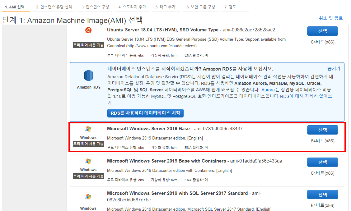
Task: Click Windows logo for SQL Server 2017 Standard
Action: click(x=88, y=197)
